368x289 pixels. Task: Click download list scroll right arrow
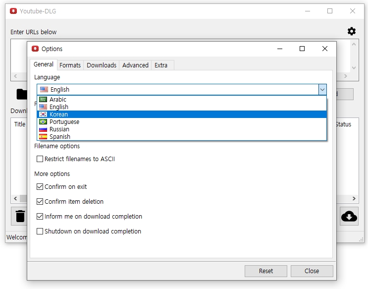tap(354, 199)
